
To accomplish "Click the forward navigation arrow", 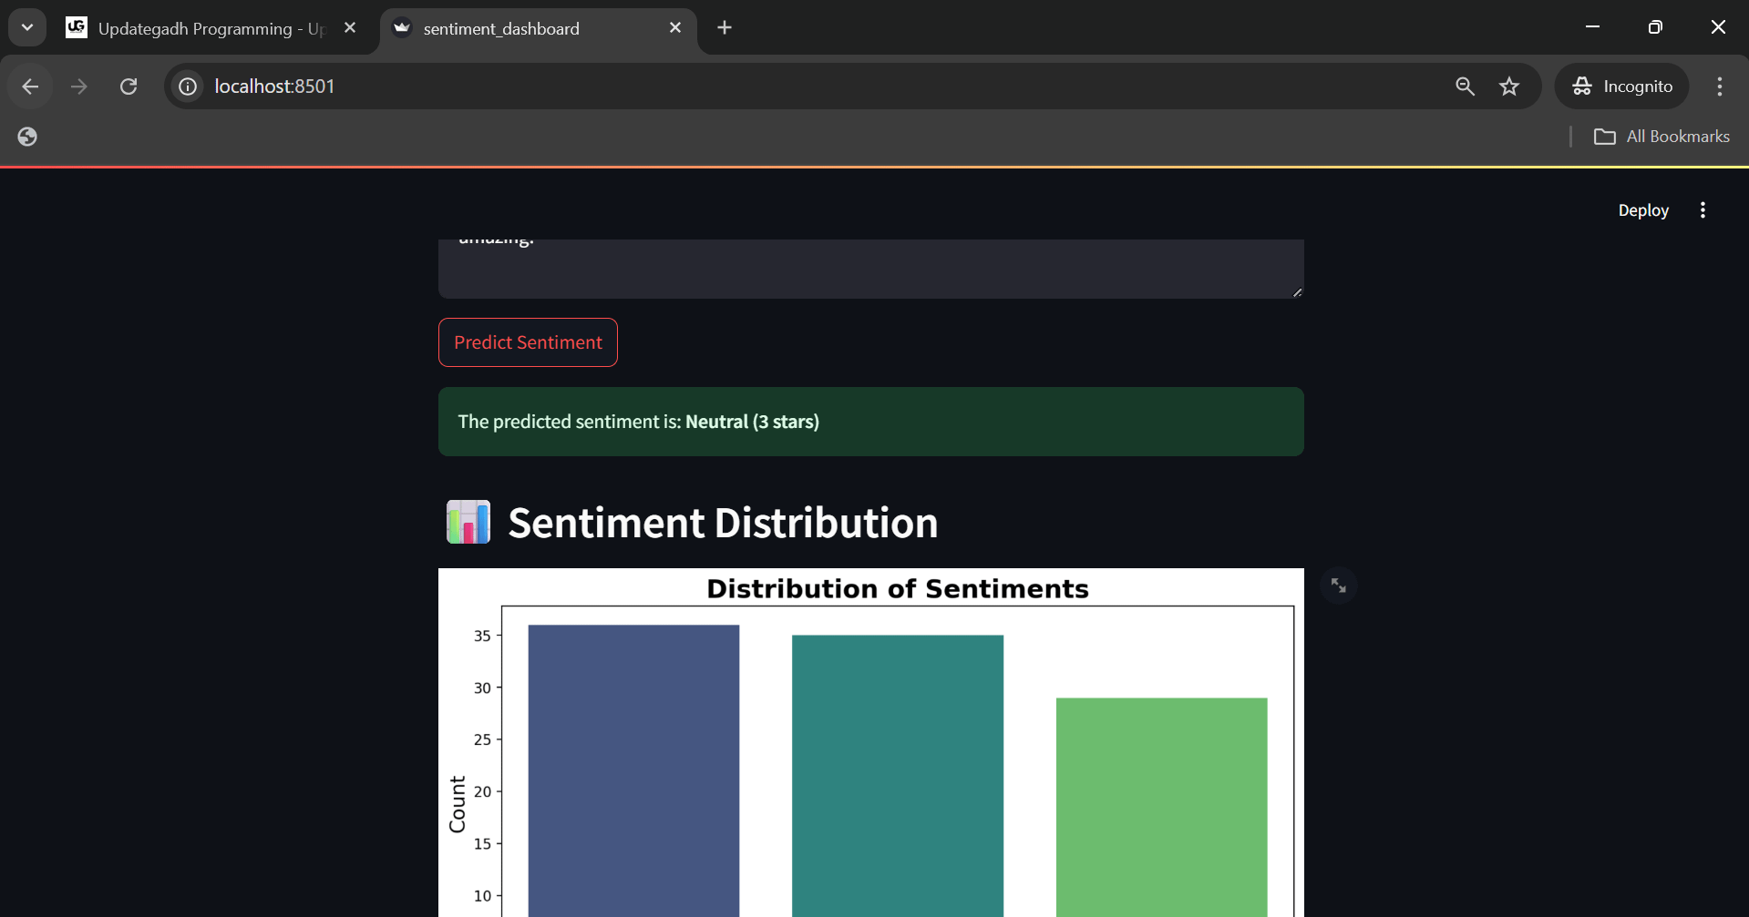I will (79, 87).
